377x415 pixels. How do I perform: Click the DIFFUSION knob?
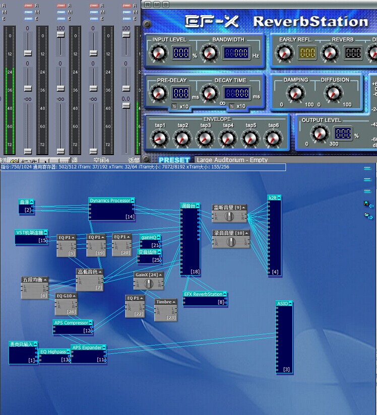333,93
